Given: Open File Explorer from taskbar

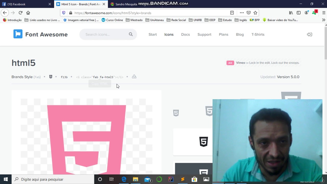Looking at the screenshot, I should tap(135, 179).
